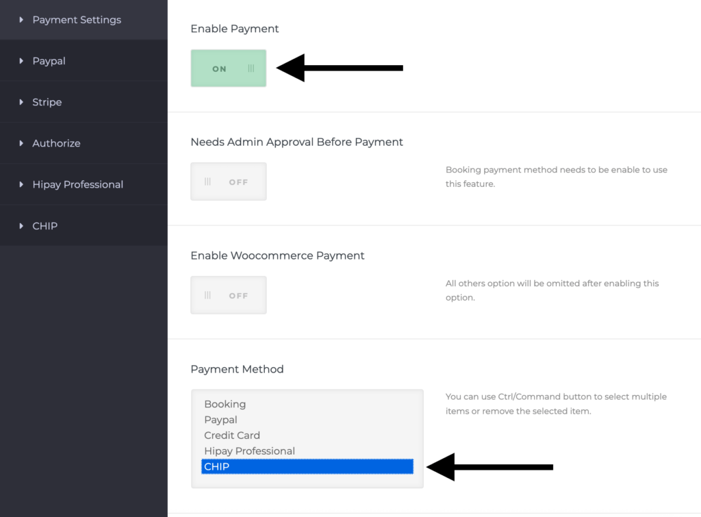
Task: Click the Enable Woocommerce Payment heading
Action: 277,255
